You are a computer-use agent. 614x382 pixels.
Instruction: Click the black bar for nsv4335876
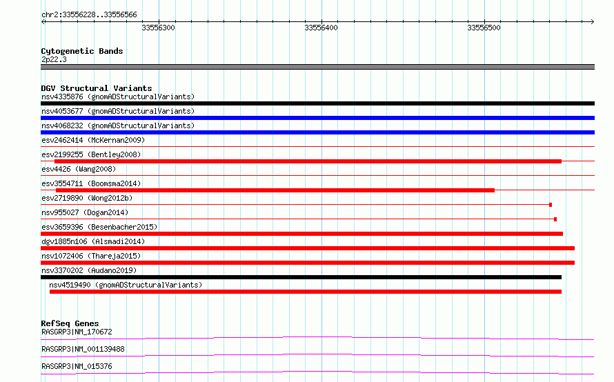coord(317,103)
